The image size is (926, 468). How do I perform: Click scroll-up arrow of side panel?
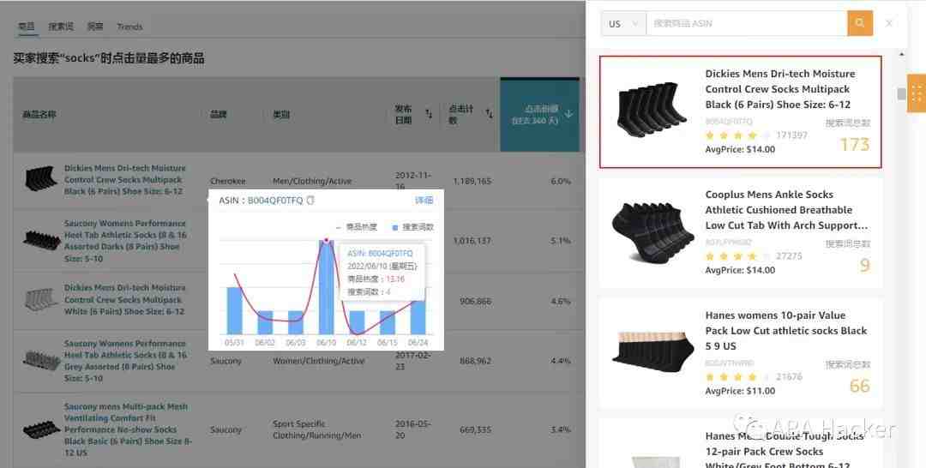(901, 54)
